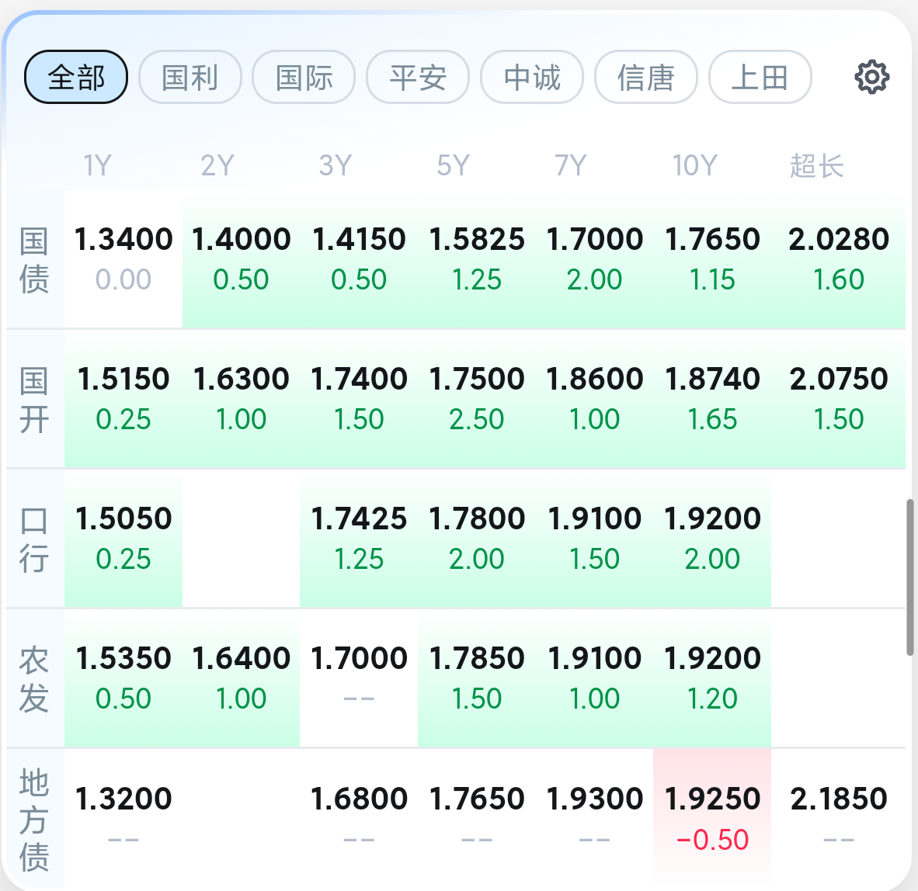Screen dimensions: 918x891
Task: Click 国开 5Y yield 1.7500
Action: pyautogui.click(x=477, y=398)
